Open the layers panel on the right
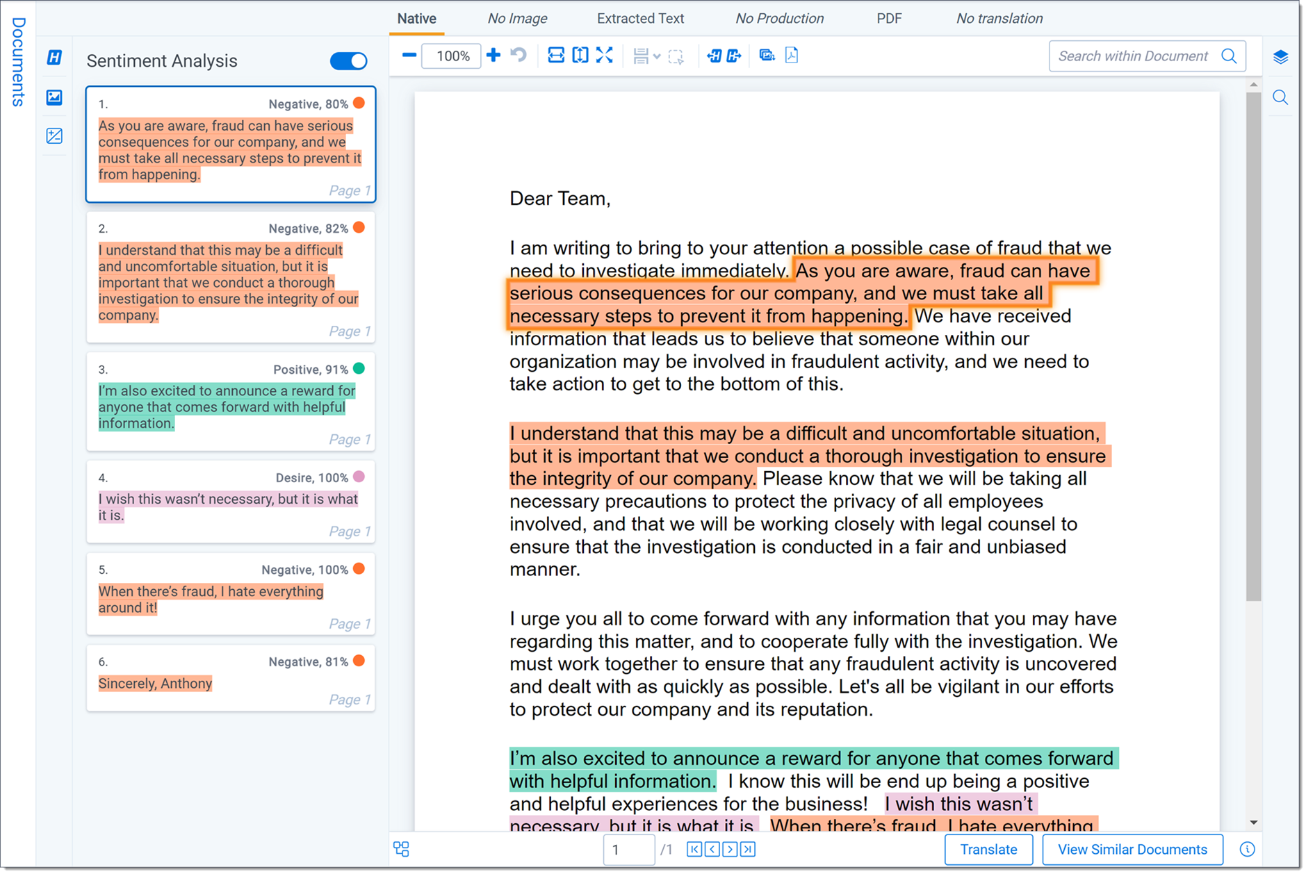The image size is (1306, 874). coord(1281,57)
